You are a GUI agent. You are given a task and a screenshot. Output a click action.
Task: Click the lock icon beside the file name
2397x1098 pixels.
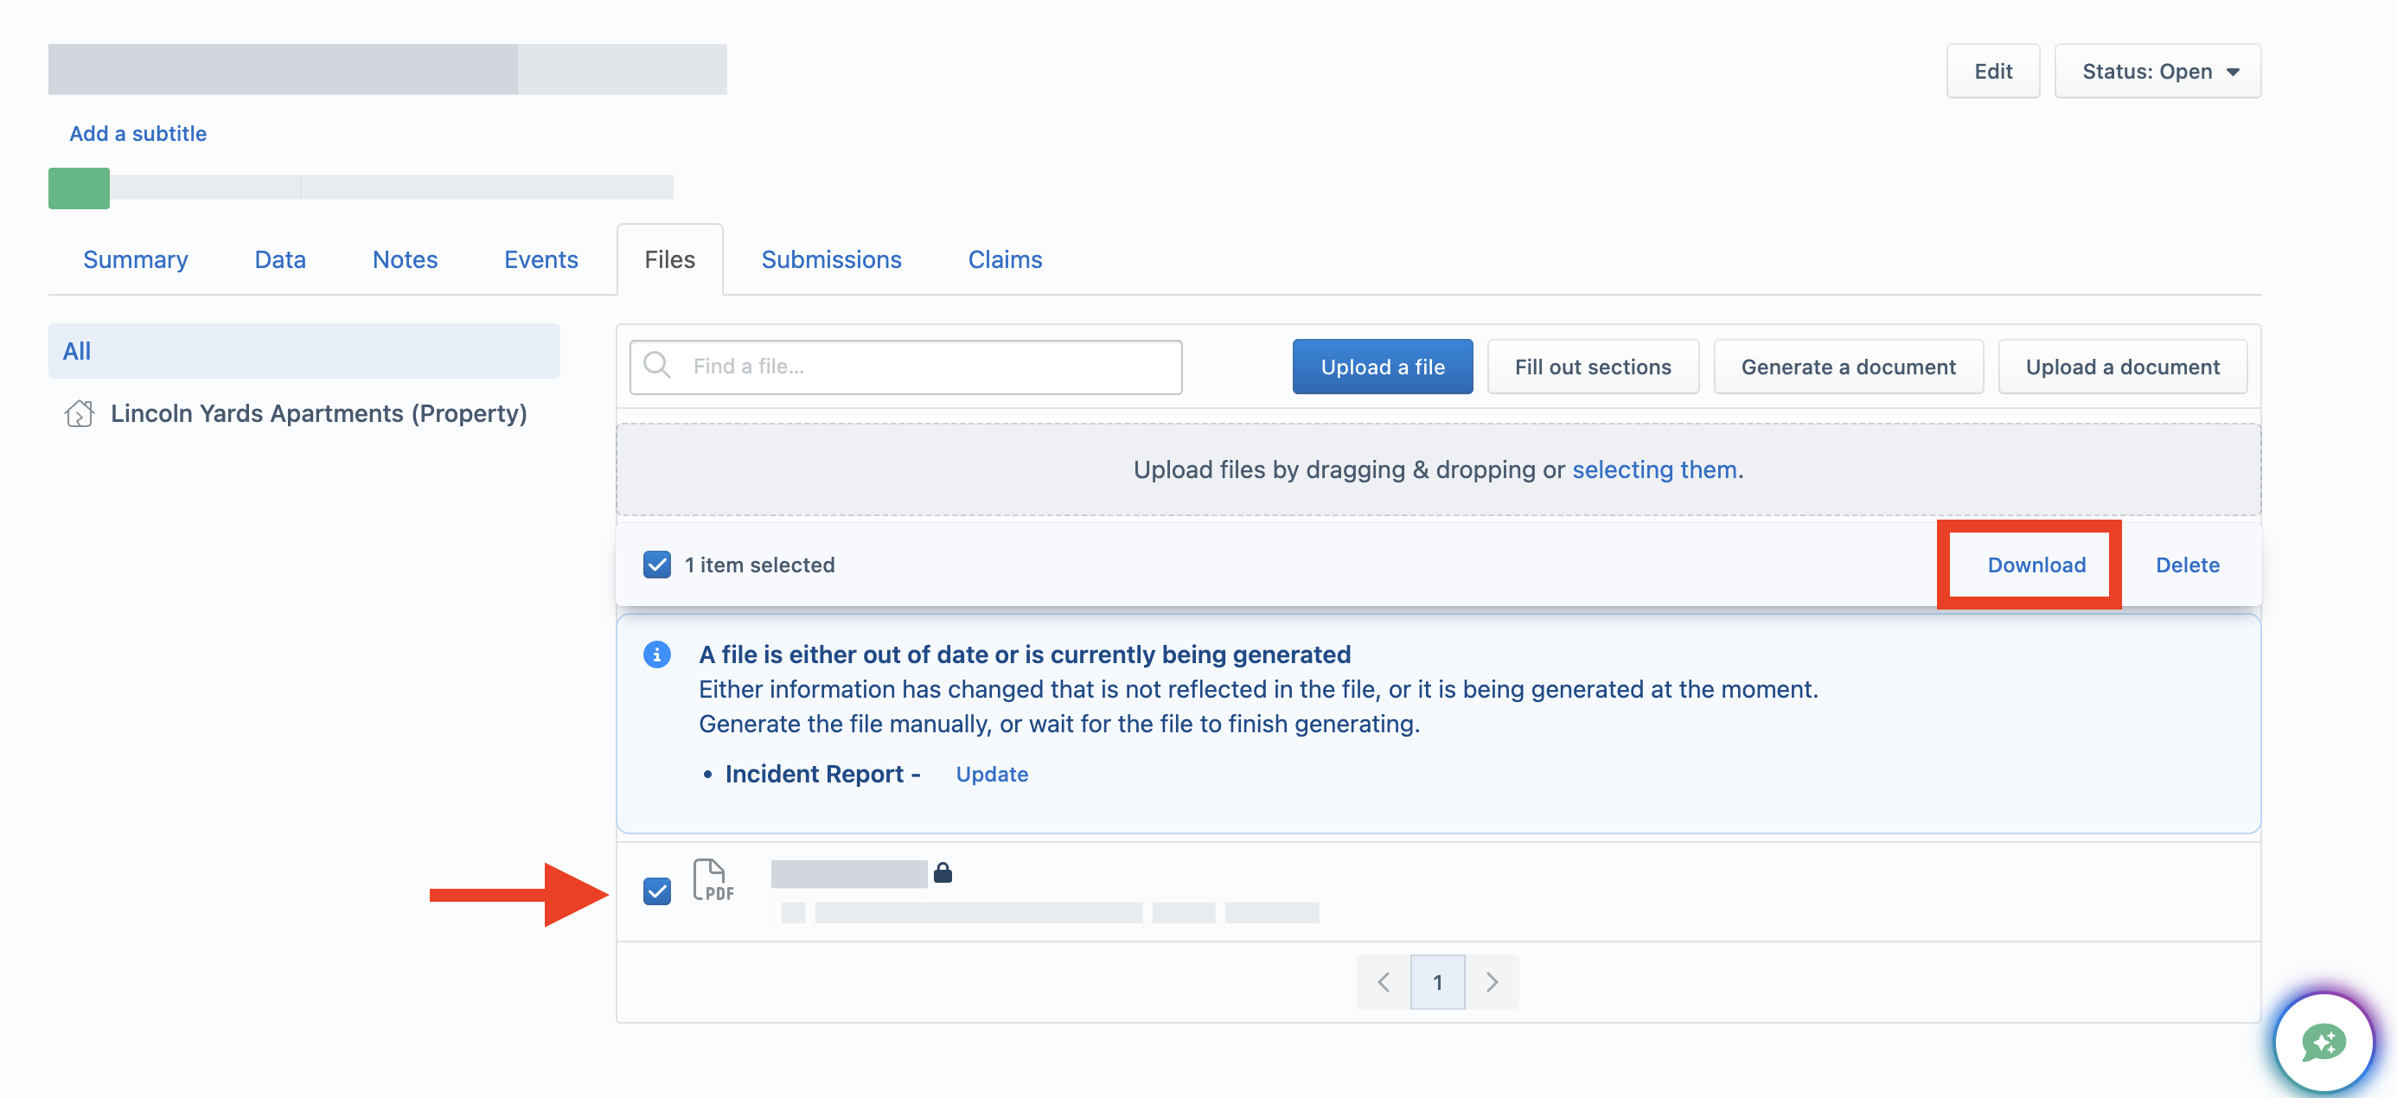943,871
